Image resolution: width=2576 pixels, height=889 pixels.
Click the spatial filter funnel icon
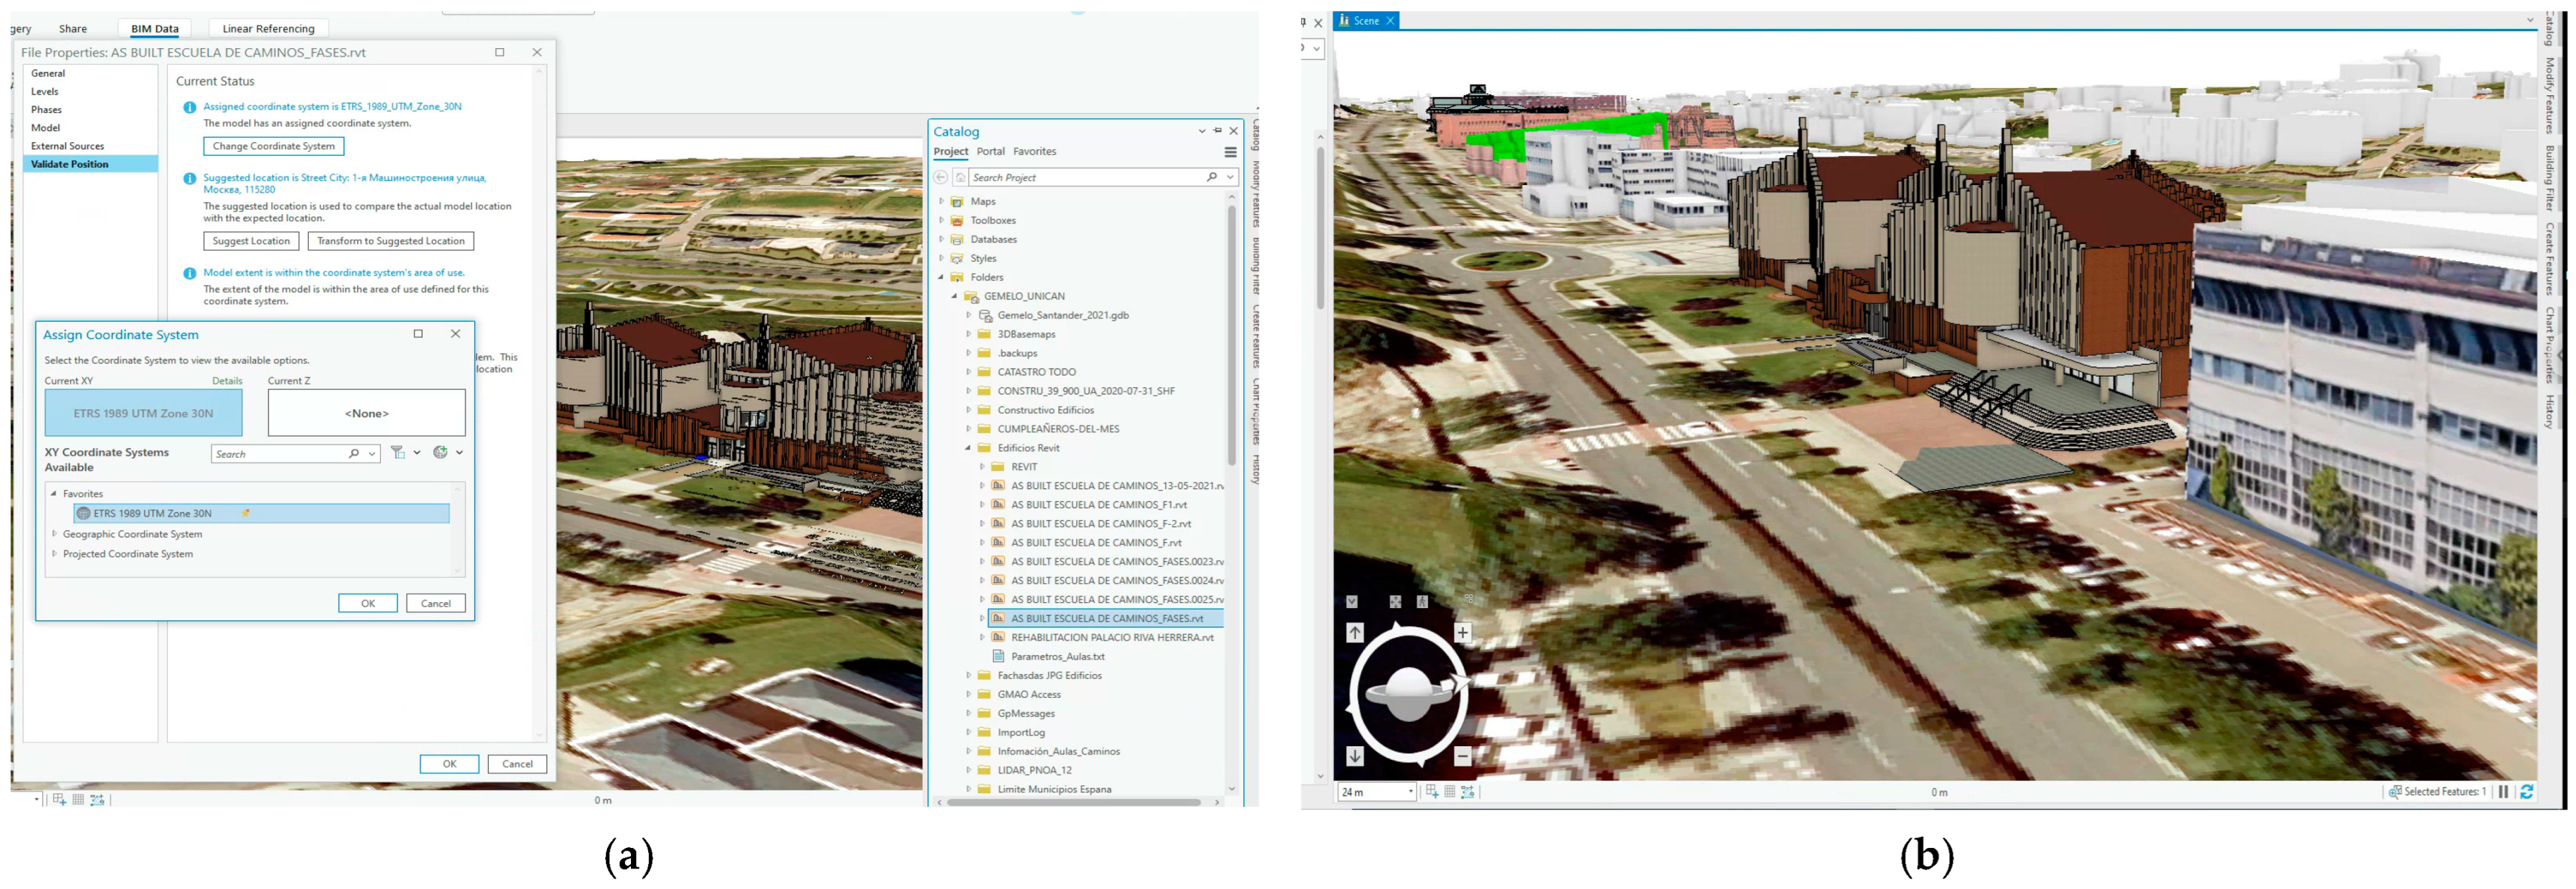398,453
